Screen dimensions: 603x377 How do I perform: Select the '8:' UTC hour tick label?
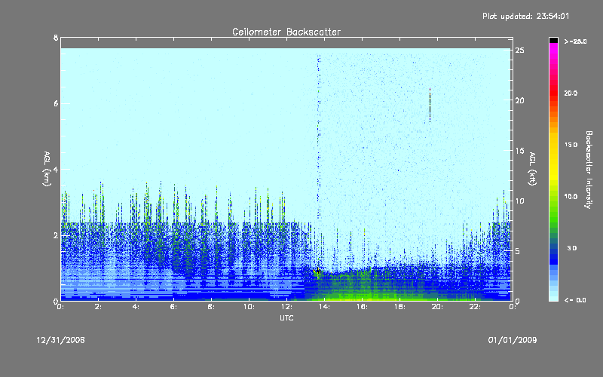click(x=212, y=307)
